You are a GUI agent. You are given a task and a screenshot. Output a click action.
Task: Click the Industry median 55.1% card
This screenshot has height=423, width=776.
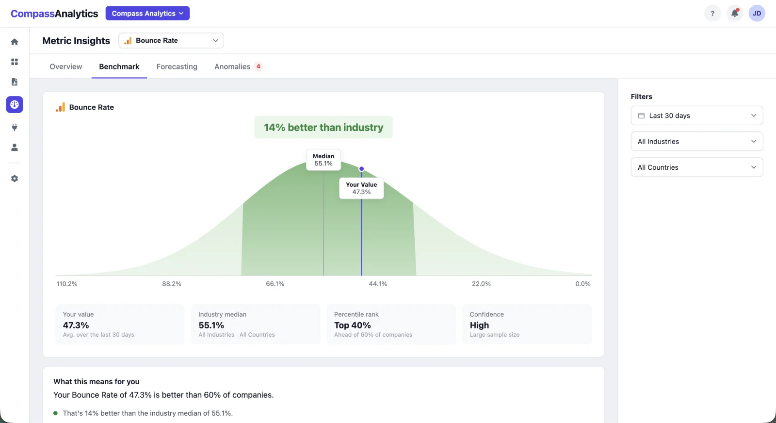click(256, 324)
